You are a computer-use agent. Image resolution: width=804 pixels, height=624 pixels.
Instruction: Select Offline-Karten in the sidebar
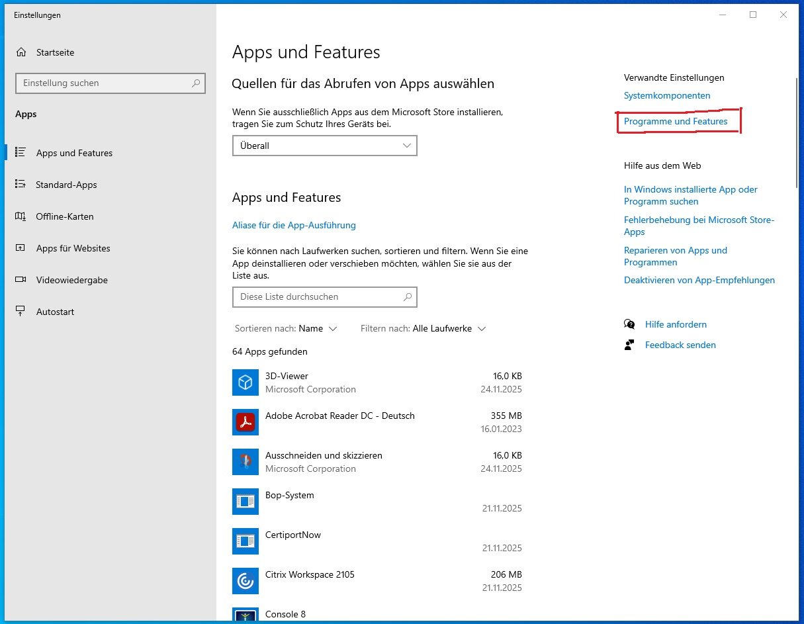pos(65,216)
